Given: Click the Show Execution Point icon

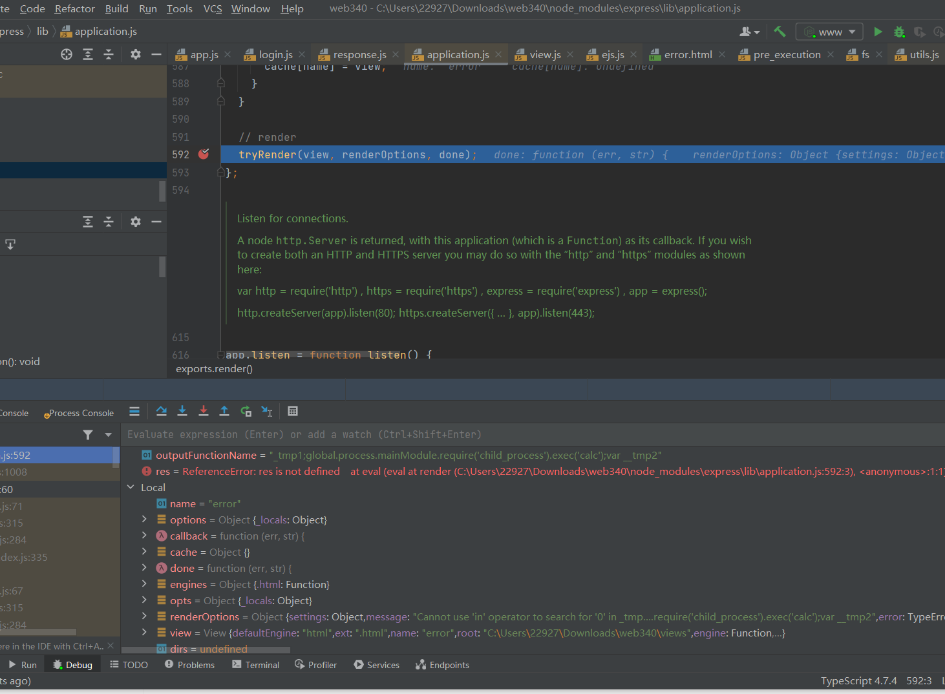Looking at the screenshot, I should pyautogui.click(x=134, y=411).
